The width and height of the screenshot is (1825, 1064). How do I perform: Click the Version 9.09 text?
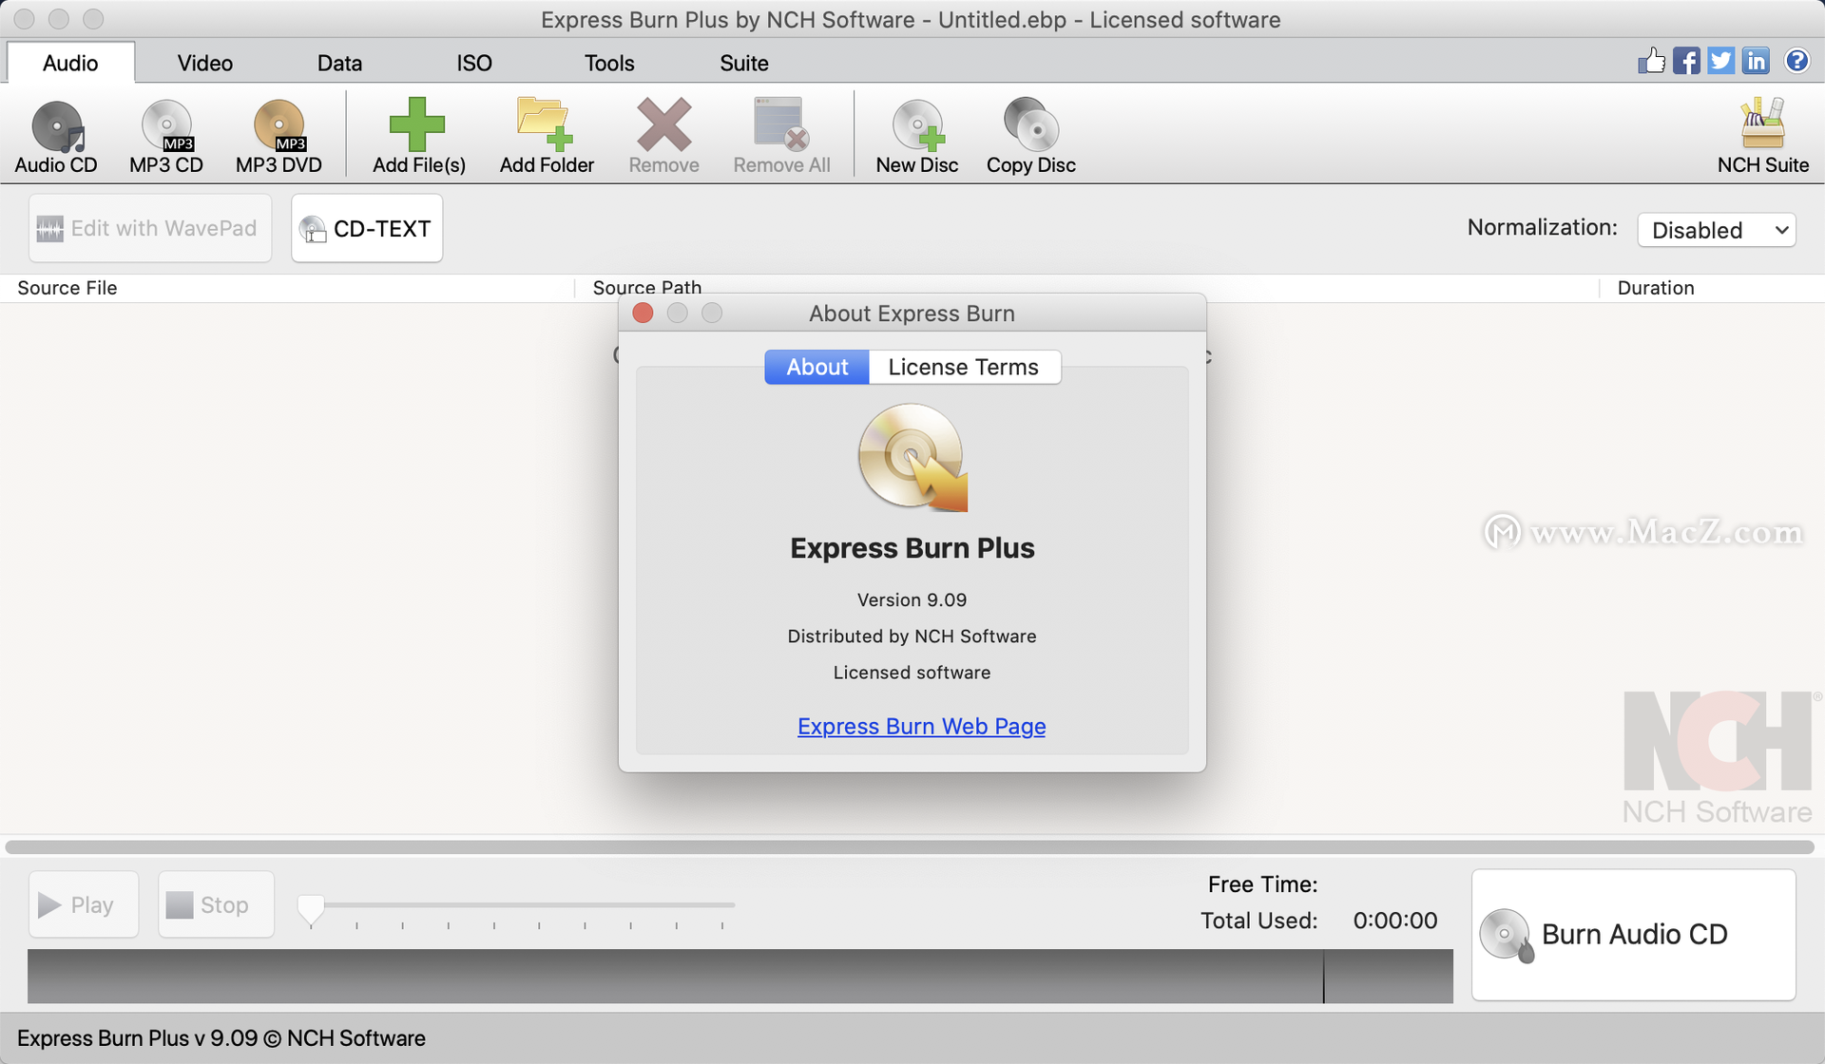tap(912, 599)
